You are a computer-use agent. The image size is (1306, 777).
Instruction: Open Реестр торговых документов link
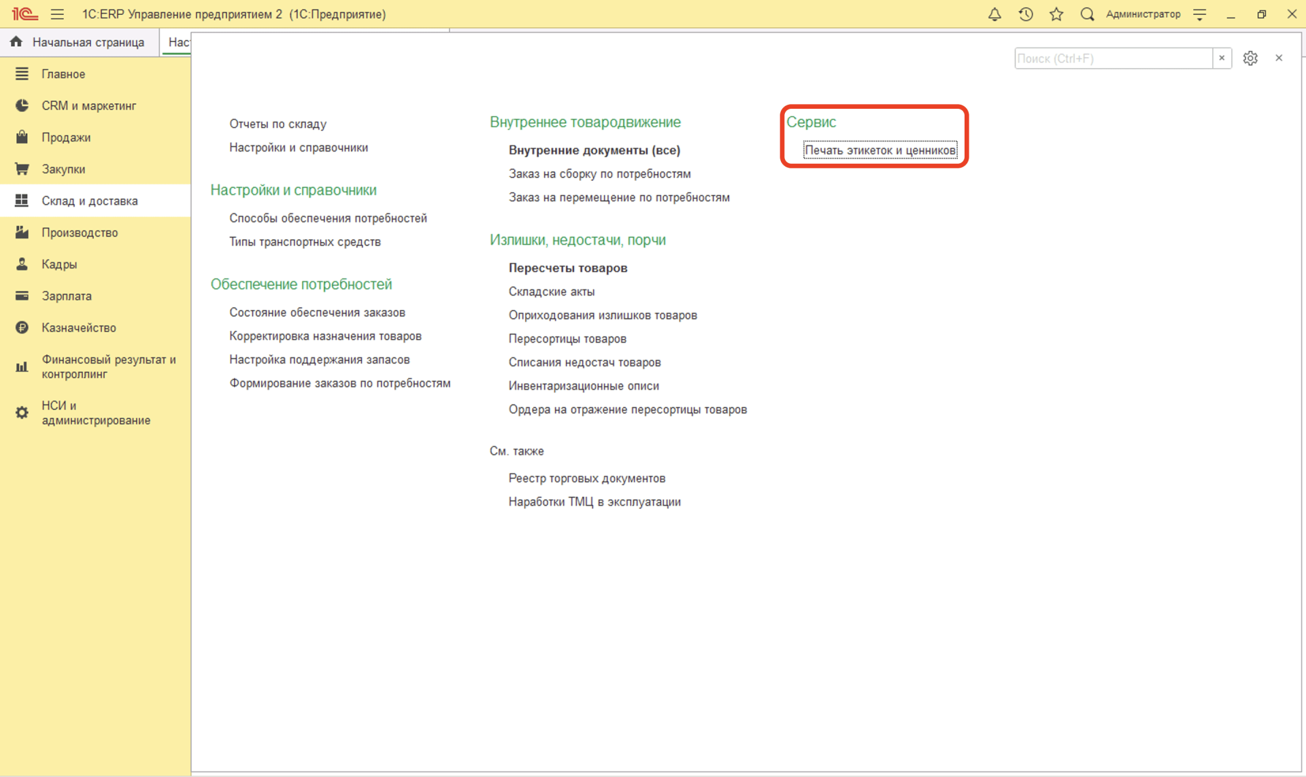click(x=587, y=479)
